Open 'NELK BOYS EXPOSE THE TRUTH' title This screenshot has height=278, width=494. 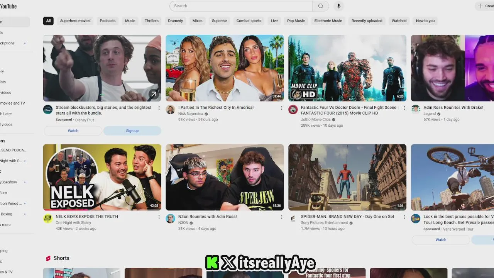[x=87, y=217]
